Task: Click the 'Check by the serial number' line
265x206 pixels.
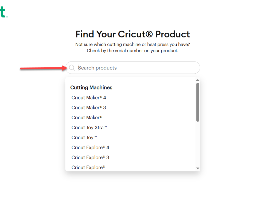Action: [x=132, y=51]
